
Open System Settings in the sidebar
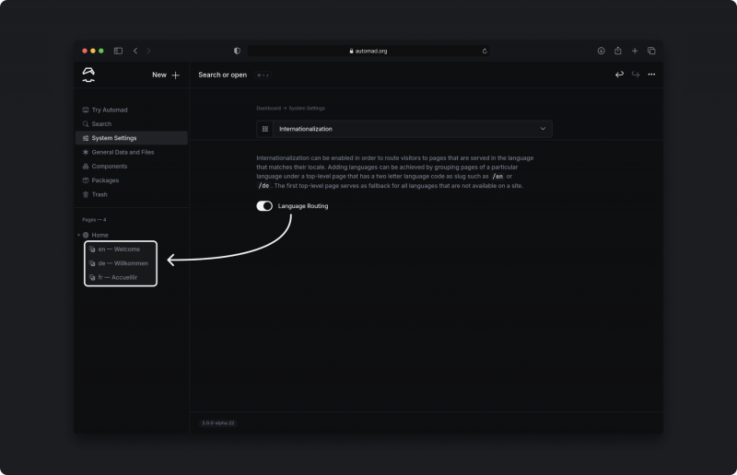coord(113,138)
